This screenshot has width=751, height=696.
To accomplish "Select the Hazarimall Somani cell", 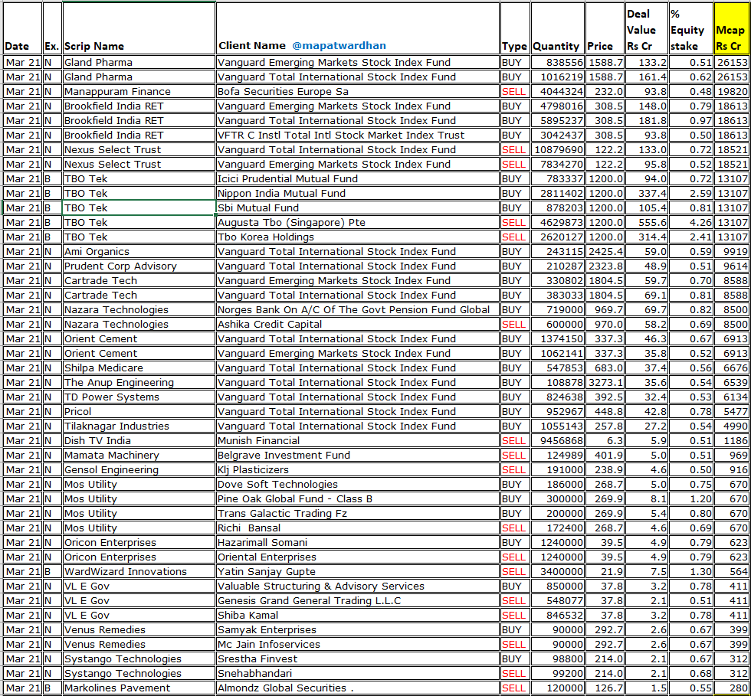I will coord(357,542).
